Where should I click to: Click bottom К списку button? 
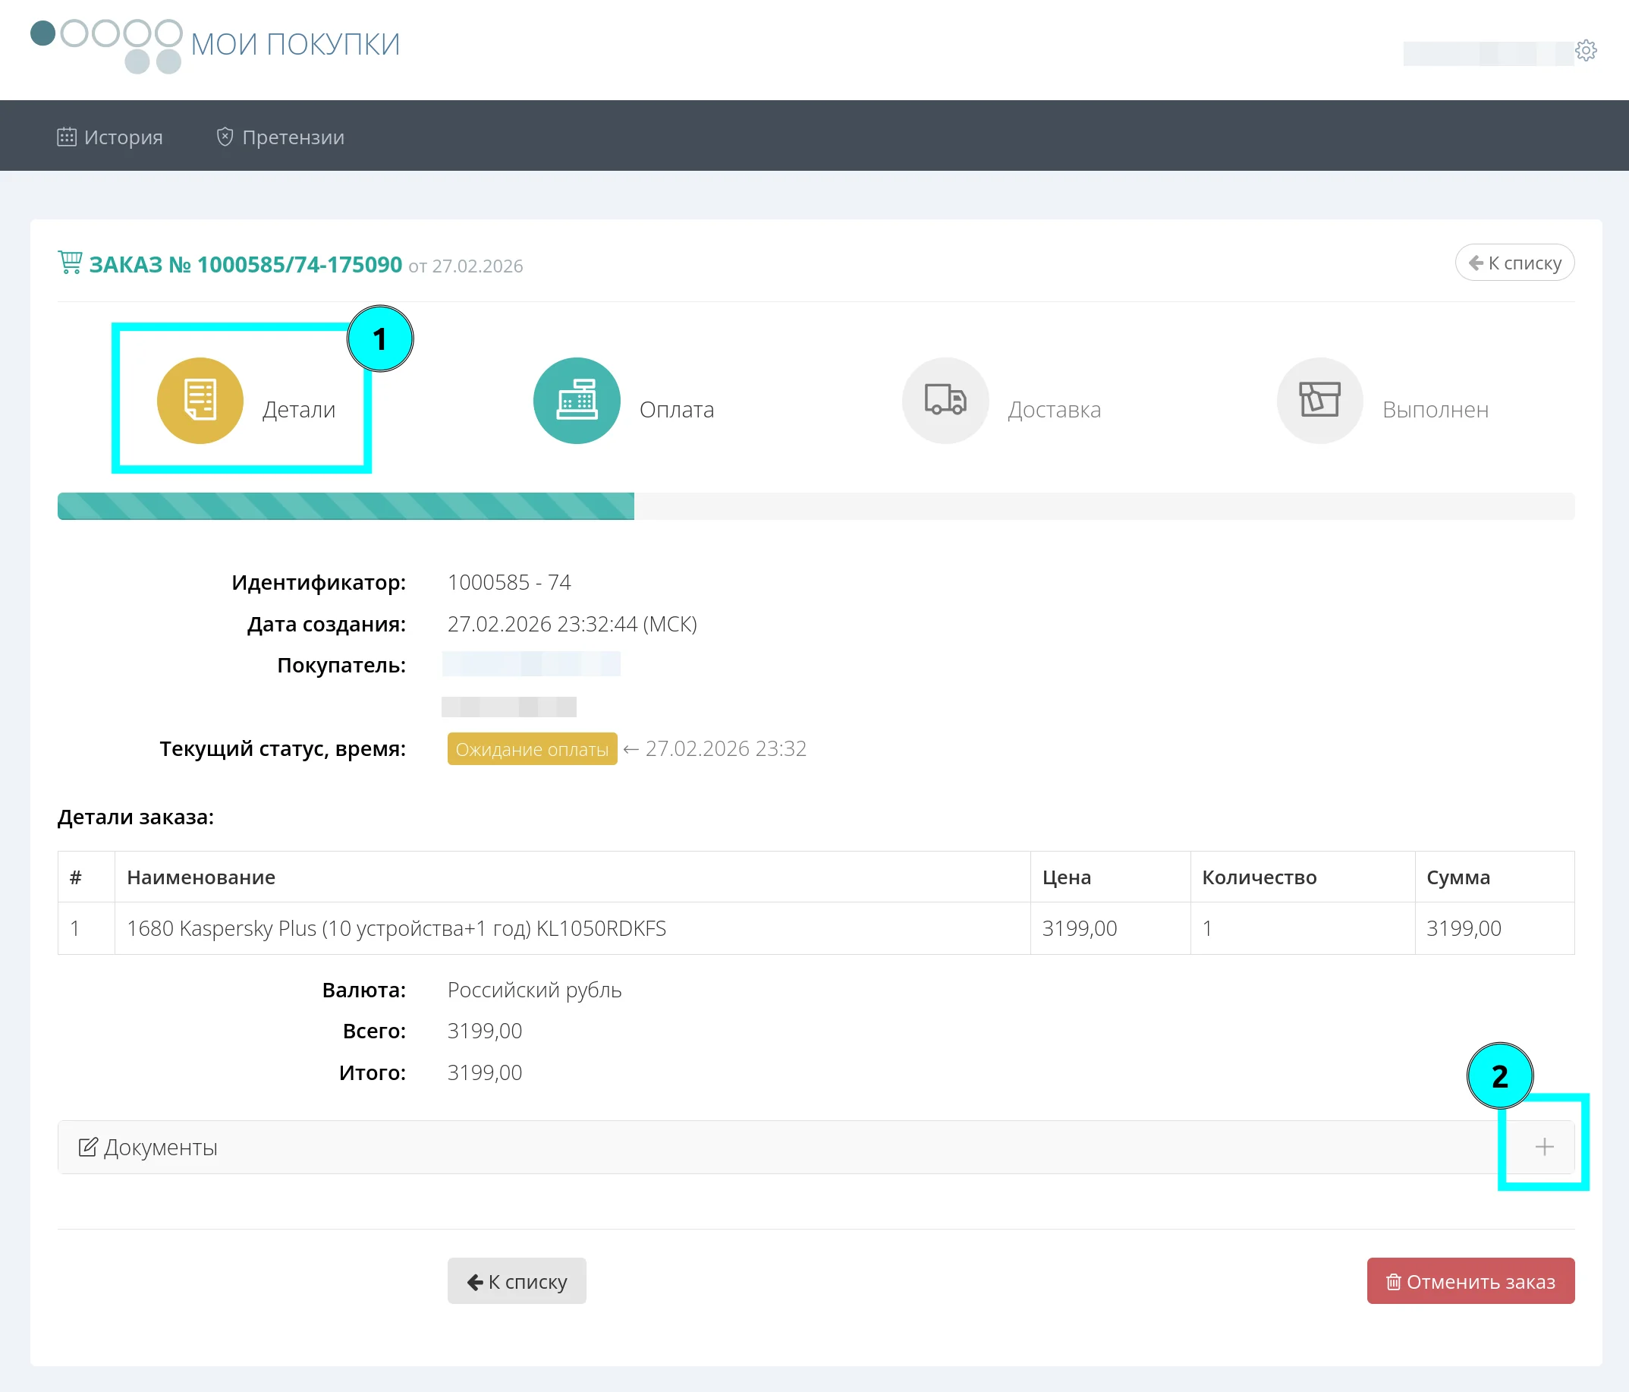pos(517,1280)
